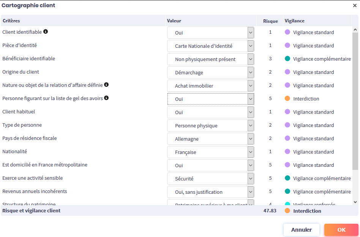360x237 pixels.
Task: Open the Client habituel dropdown
Action: [210, 112]
